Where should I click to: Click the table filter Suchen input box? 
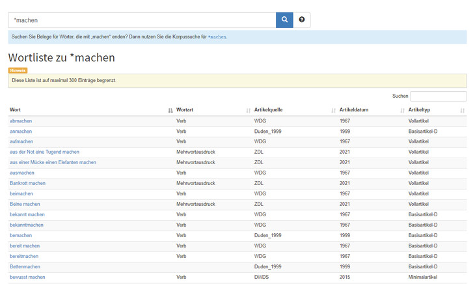pos(438,96)
